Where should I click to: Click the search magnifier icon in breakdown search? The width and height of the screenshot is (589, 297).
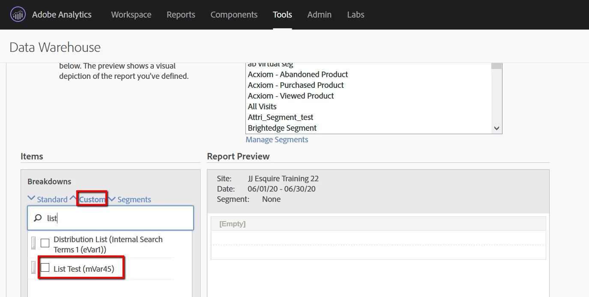coord(38,218)
